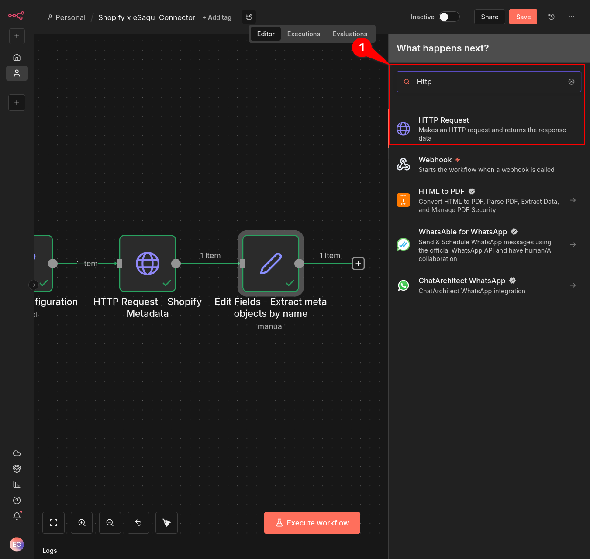Click Execute workflow button
The width and height of the screenshot is (590, 559).
[312, 523]
